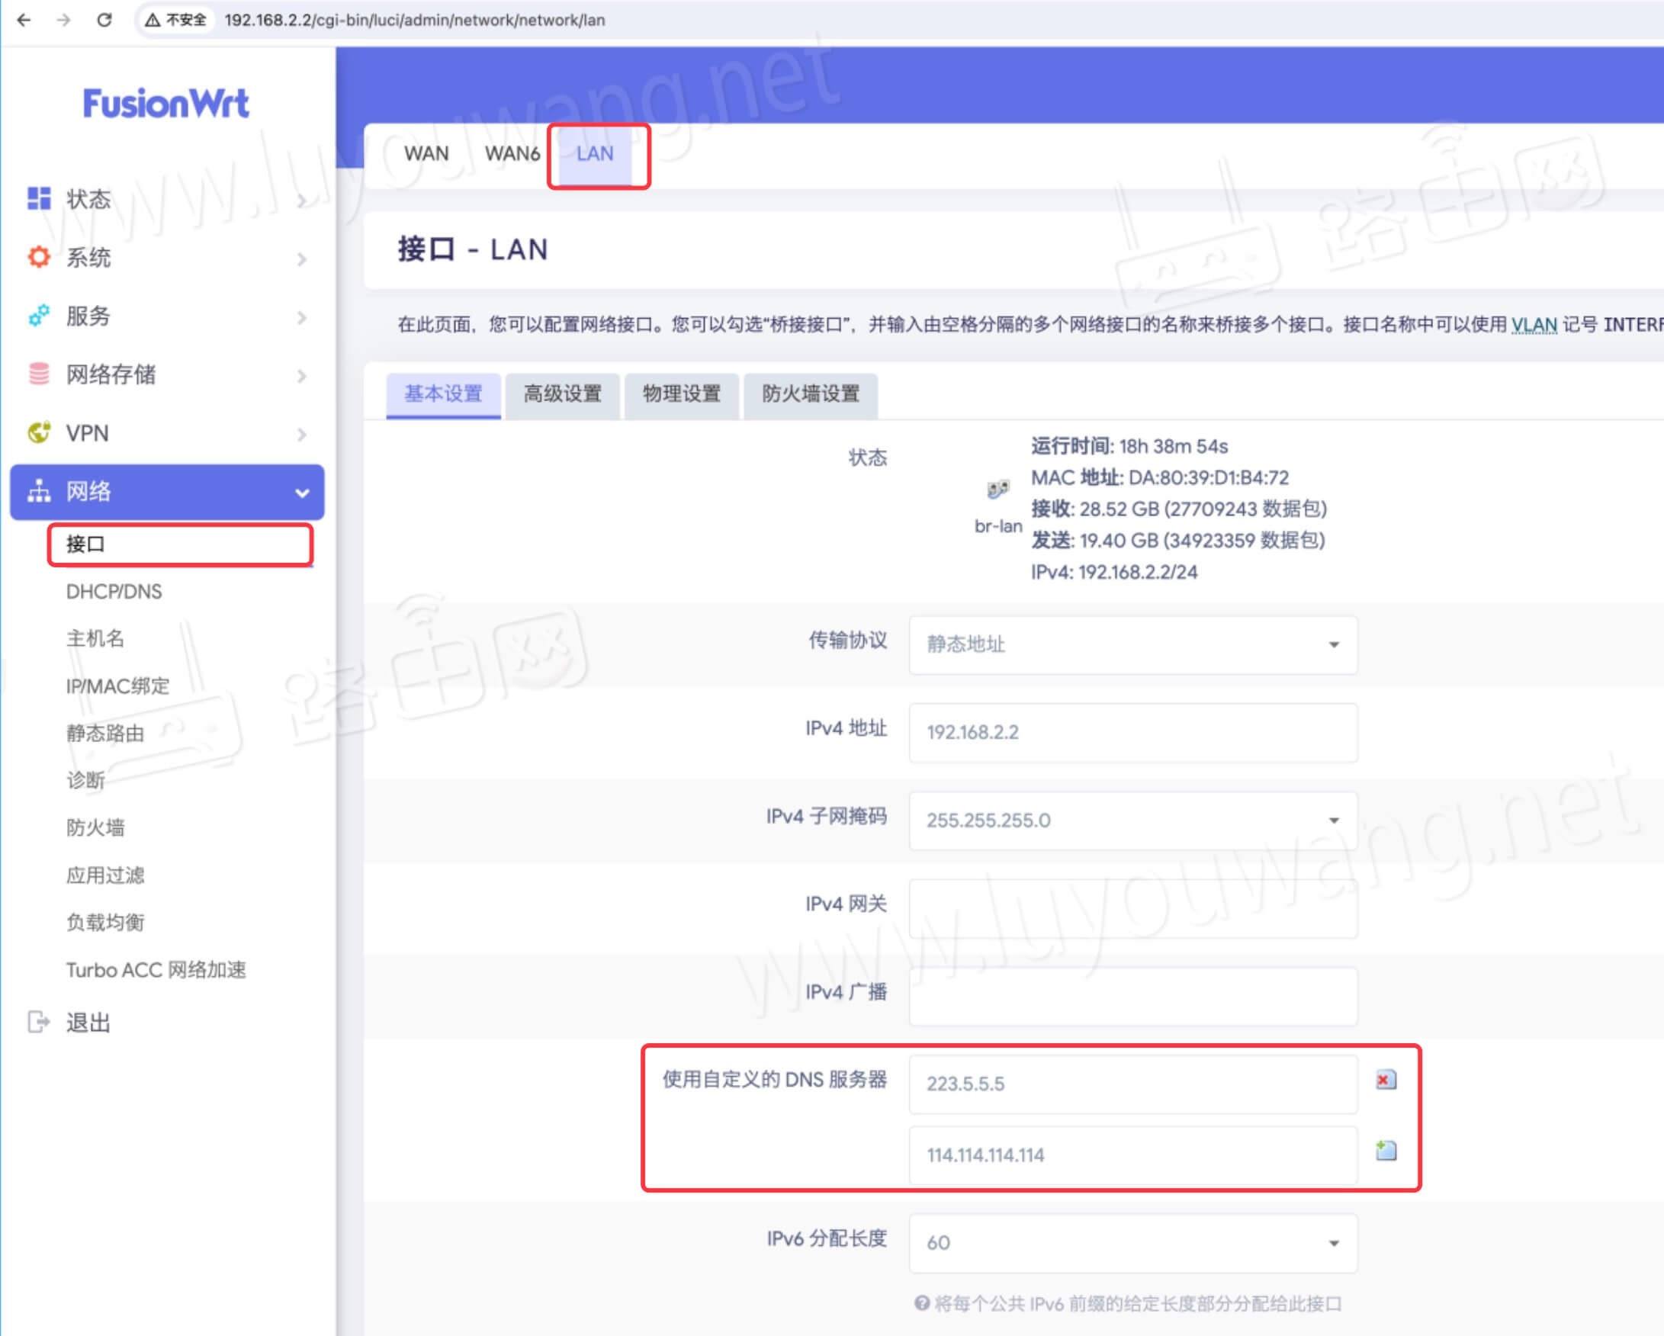
Task: Switch to the 高级设置 tab
Action: pyautogui.click(x=562, y=394)
